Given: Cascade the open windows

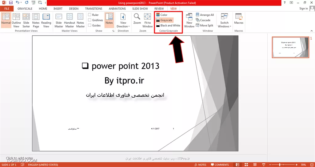Looking at the screenshot, I should 203,20.
